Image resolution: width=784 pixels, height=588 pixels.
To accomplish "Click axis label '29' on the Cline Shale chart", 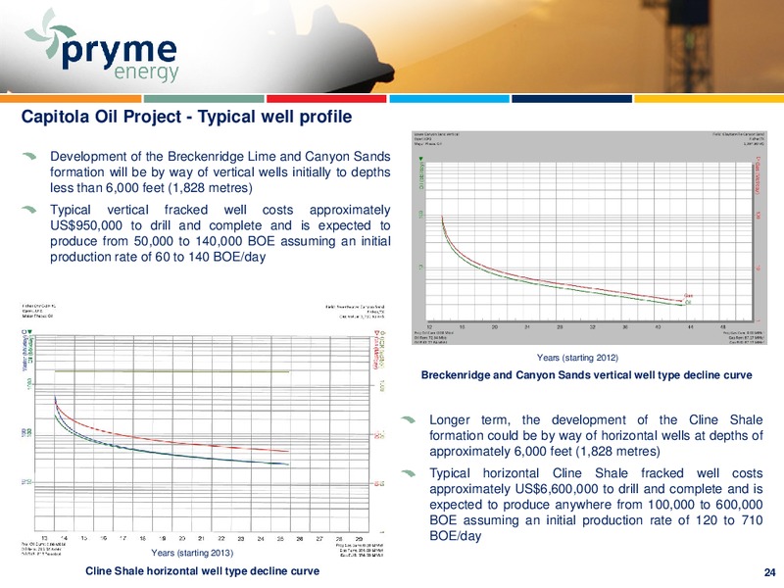I will pos(359,539).
